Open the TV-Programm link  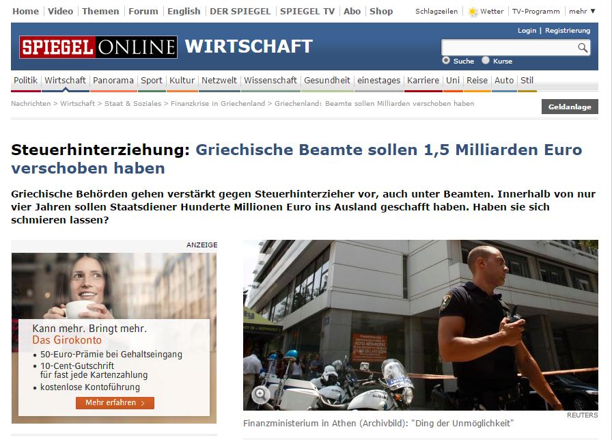536,12
